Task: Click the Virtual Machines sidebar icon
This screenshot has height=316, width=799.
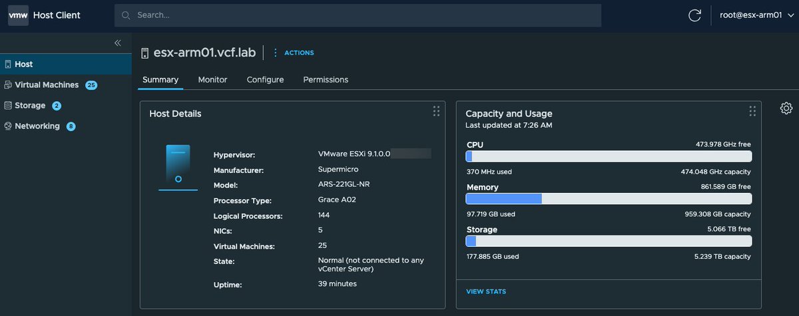Action: [x=8, y=85]
